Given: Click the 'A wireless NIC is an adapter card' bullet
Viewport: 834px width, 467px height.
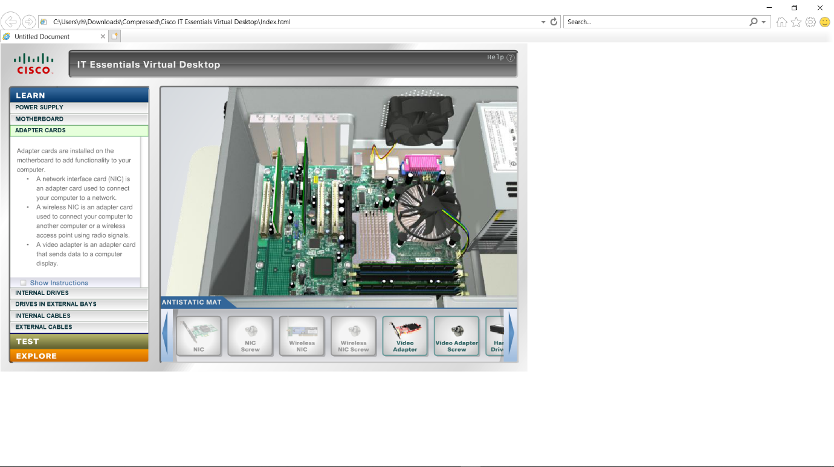Looking at the screenshot, I should 84,207.
